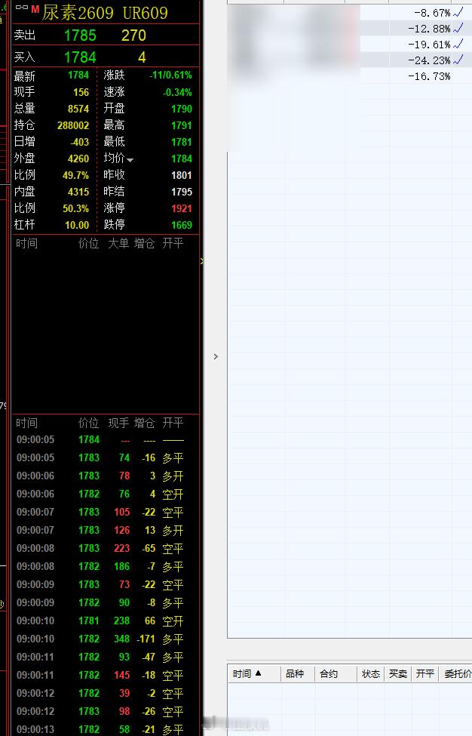Click the 速涨 value -0.34%
Image resolution: width=472 pixels, height=736 pixels.
point(178,92)
